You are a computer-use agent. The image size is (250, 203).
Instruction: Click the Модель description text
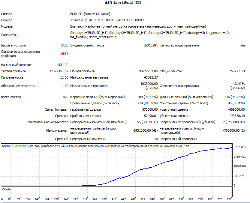click(x=138, y=26)
